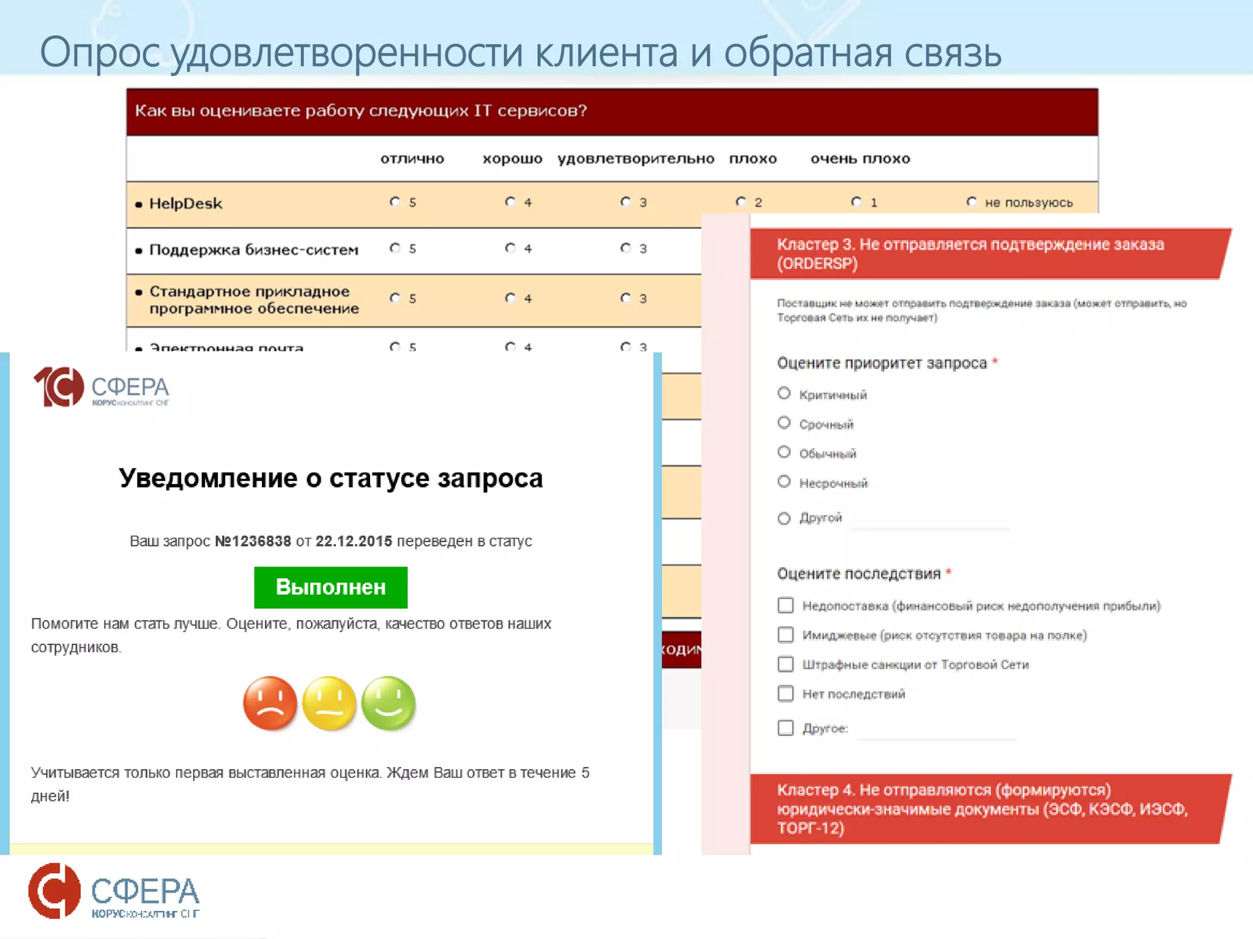
Task: Click the 'удовлетворительно' column header
Action: 636,159
